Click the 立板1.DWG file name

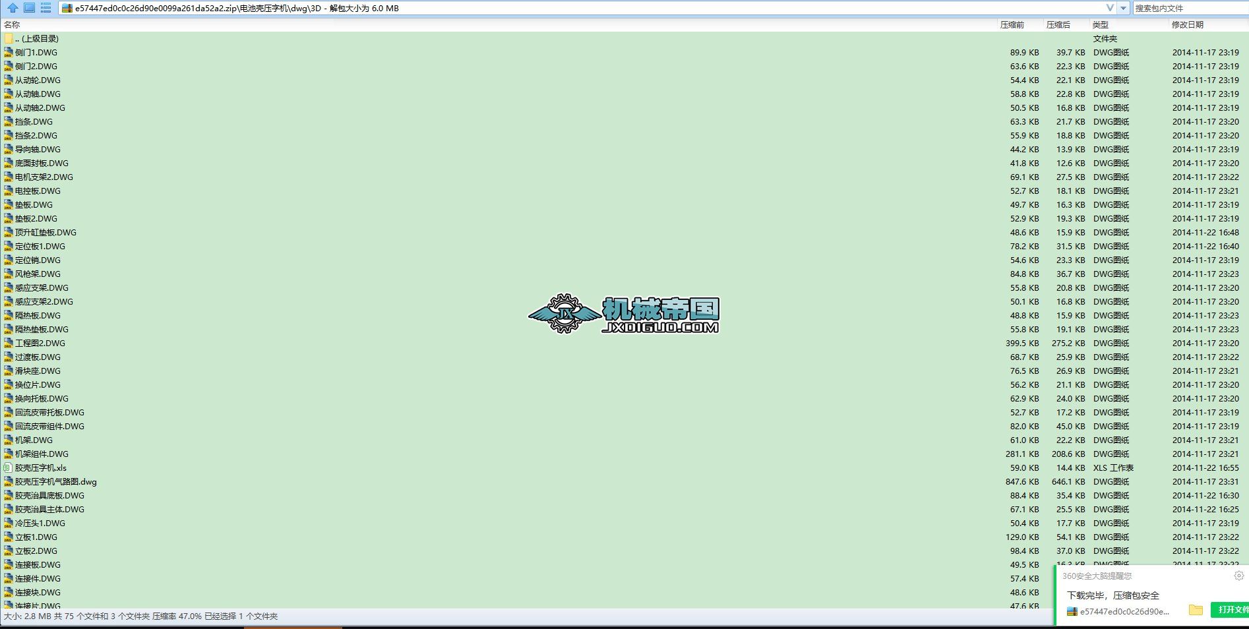pyautogui.click(x=36, y=537)
